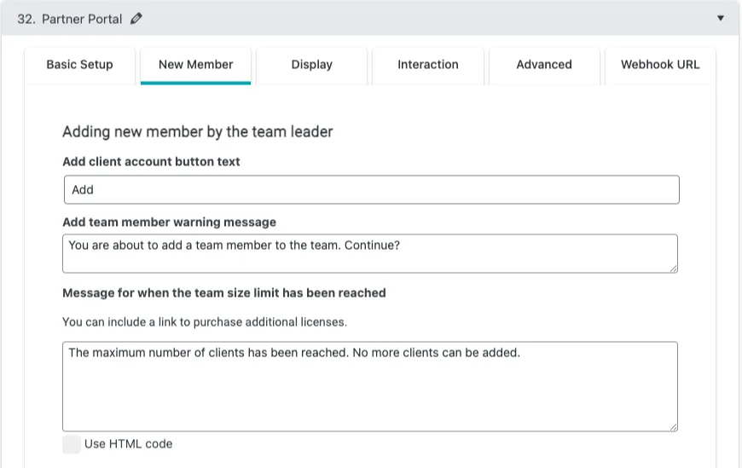The height and width of the screenshot is (468, 742).
Task: Click resize handle of warning message textarea
Action: 673,268
